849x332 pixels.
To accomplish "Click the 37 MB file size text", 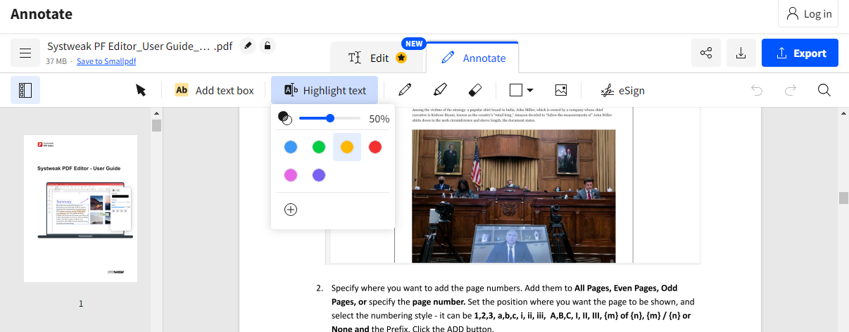I will 57,62.
